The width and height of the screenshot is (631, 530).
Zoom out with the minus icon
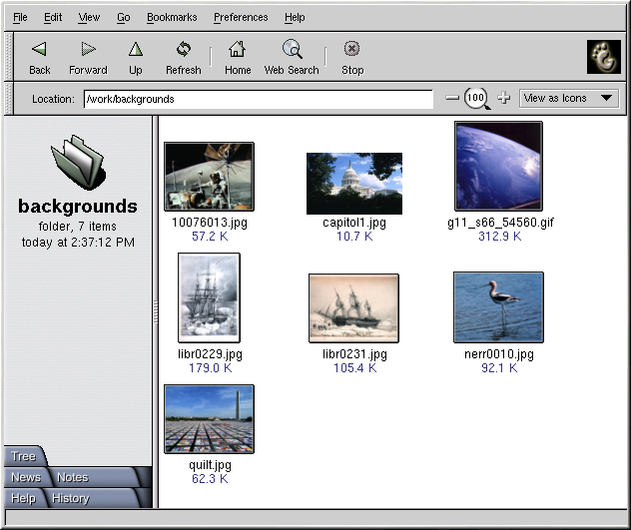452,98
